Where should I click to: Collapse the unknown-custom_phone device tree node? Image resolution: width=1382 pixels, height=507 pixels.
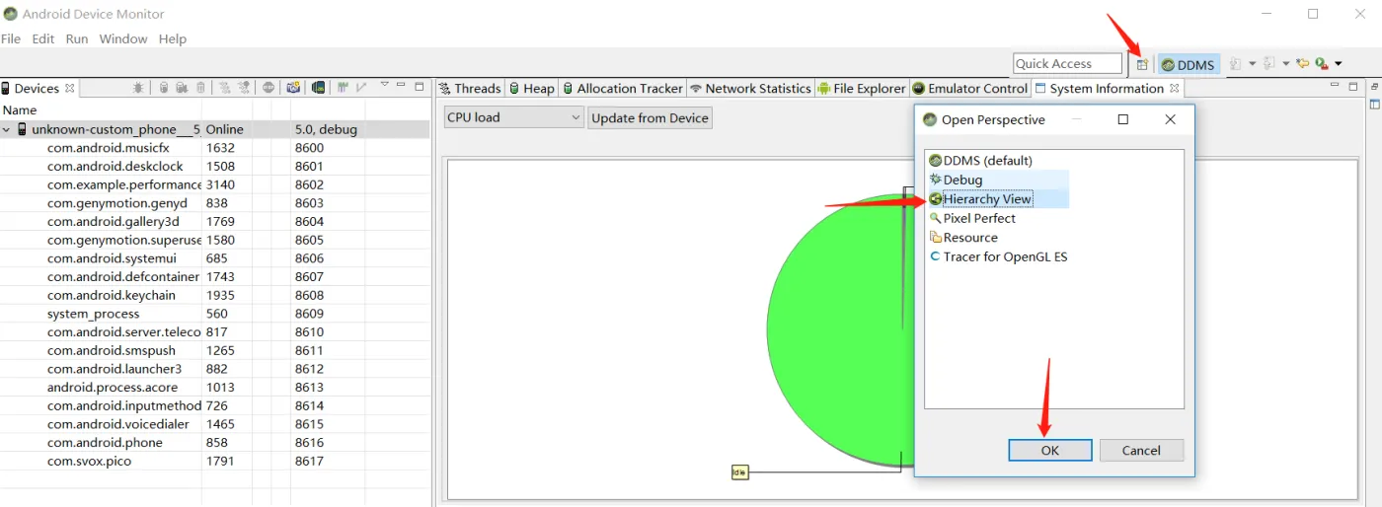coord(7,129)
